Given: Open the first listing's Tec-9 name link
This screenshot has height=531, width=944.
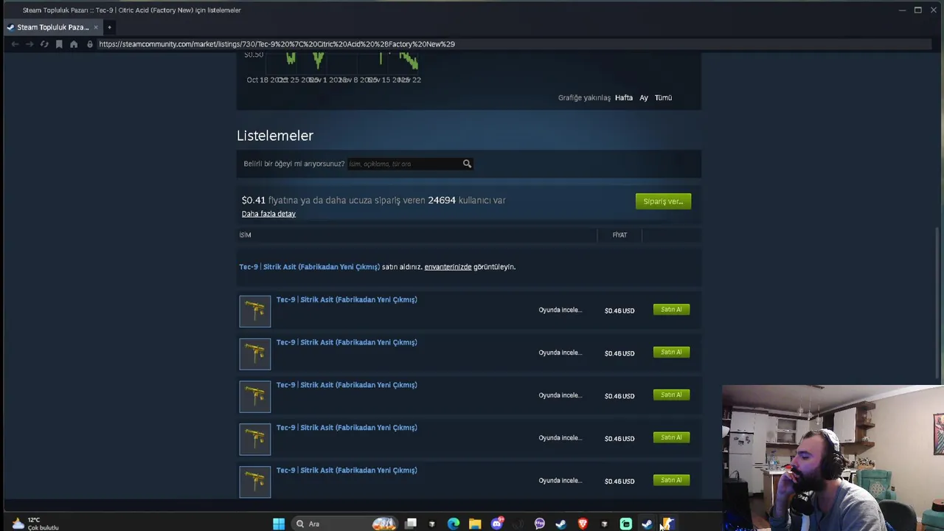Looking at the screenshot, I should click(x=347, y=300).
